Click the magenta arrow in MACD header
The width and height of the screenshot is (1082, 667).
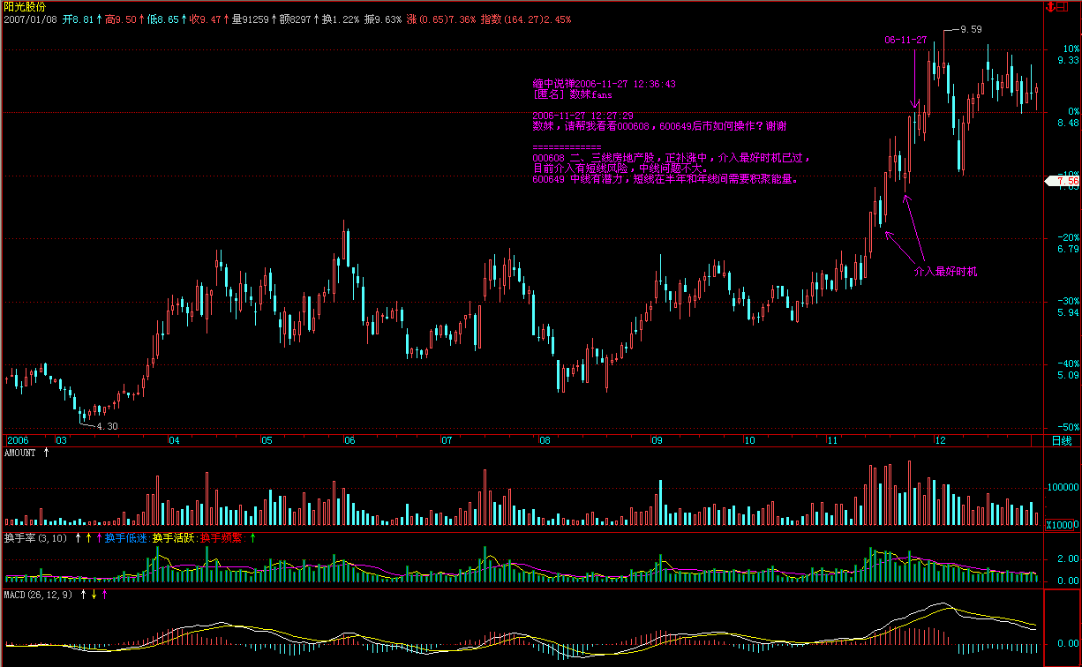tap(105, 595)
